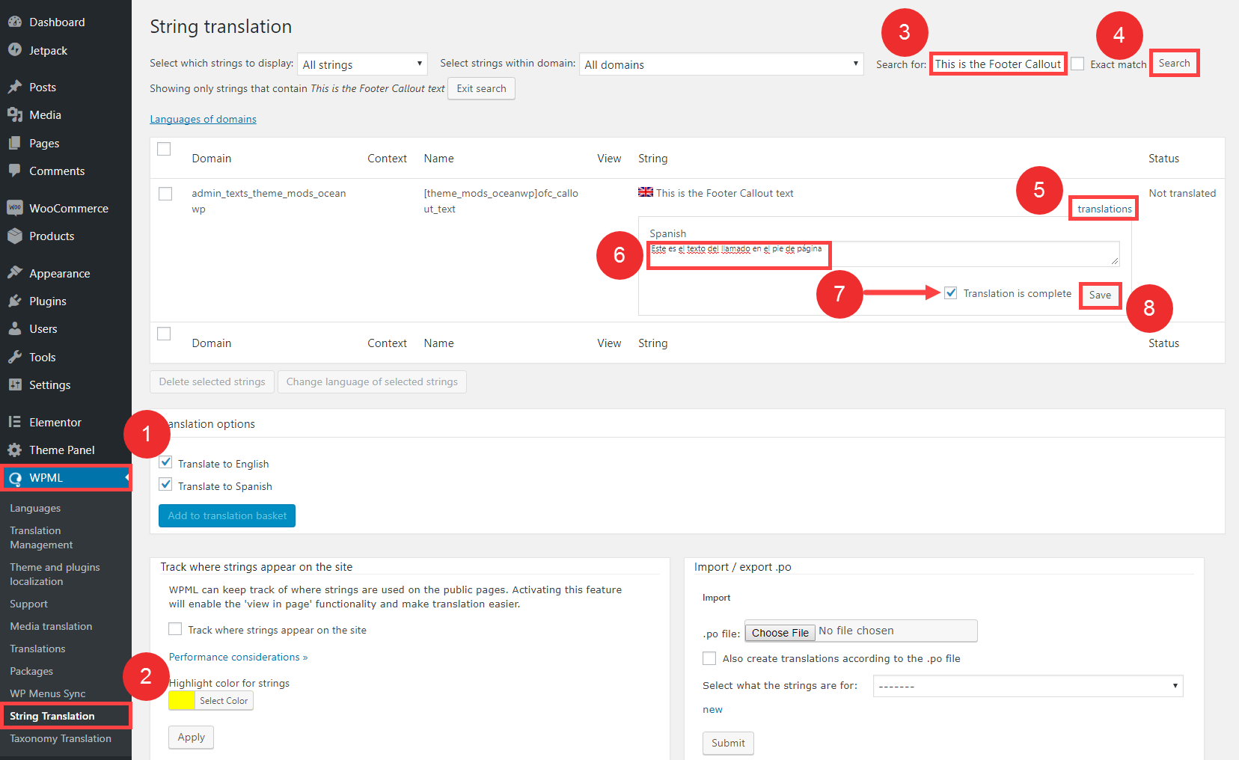
Task: Click the Jetpack icon in sidebar
Action: click(x=15, y=50)
